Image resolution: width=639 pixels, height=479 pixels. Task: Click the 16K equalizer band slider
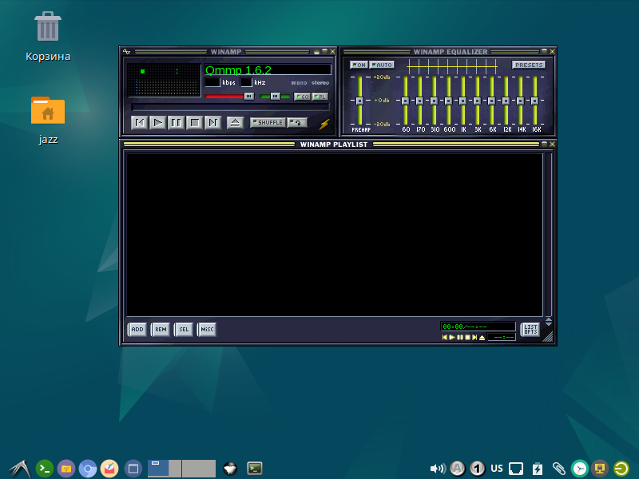tap(534, 101)
